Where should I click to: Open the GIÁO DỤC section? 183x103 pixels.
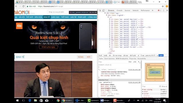click(55, 17)
